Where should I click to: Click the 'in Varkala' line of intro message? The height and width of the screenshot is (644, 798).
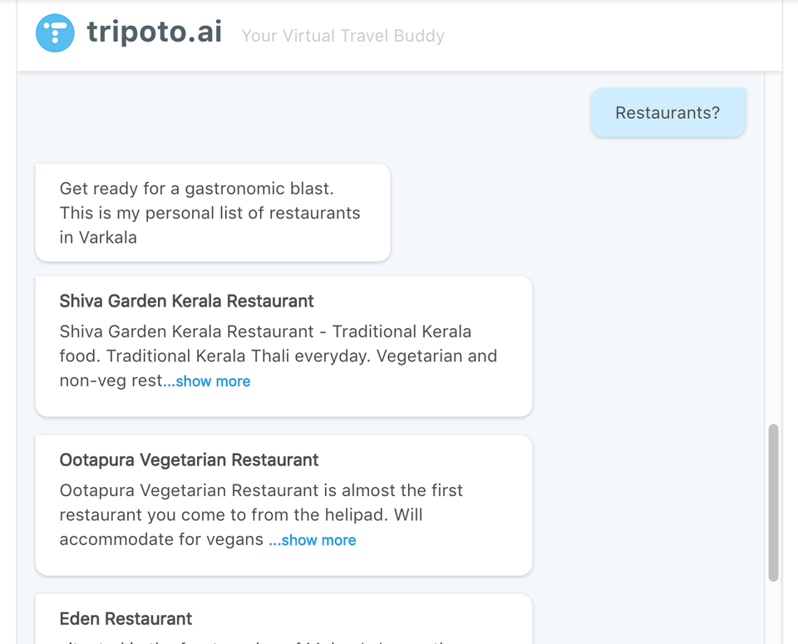[x=98, y=238]
